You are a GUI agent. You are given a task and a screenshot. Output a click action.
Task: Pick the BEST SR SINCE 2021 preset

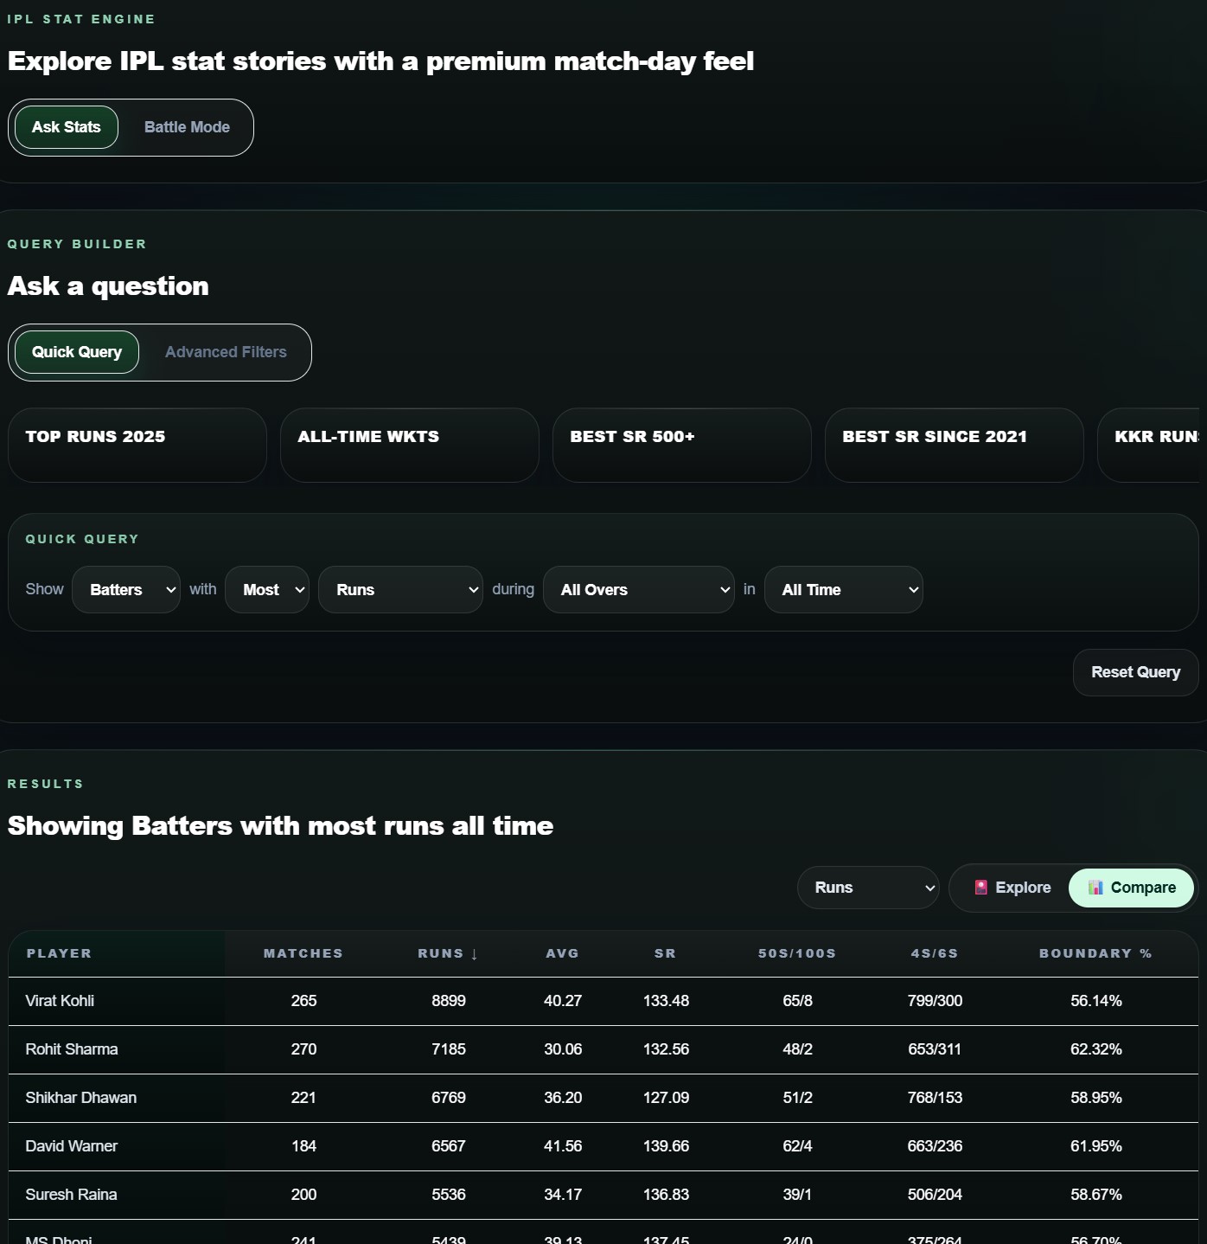[954, 445]
